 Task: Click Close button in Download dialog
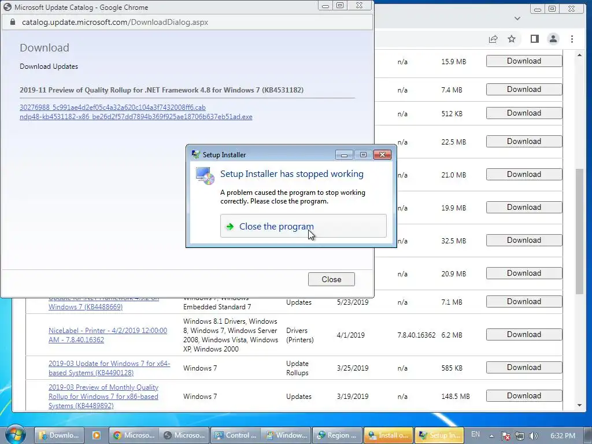[x=331, y=279]
